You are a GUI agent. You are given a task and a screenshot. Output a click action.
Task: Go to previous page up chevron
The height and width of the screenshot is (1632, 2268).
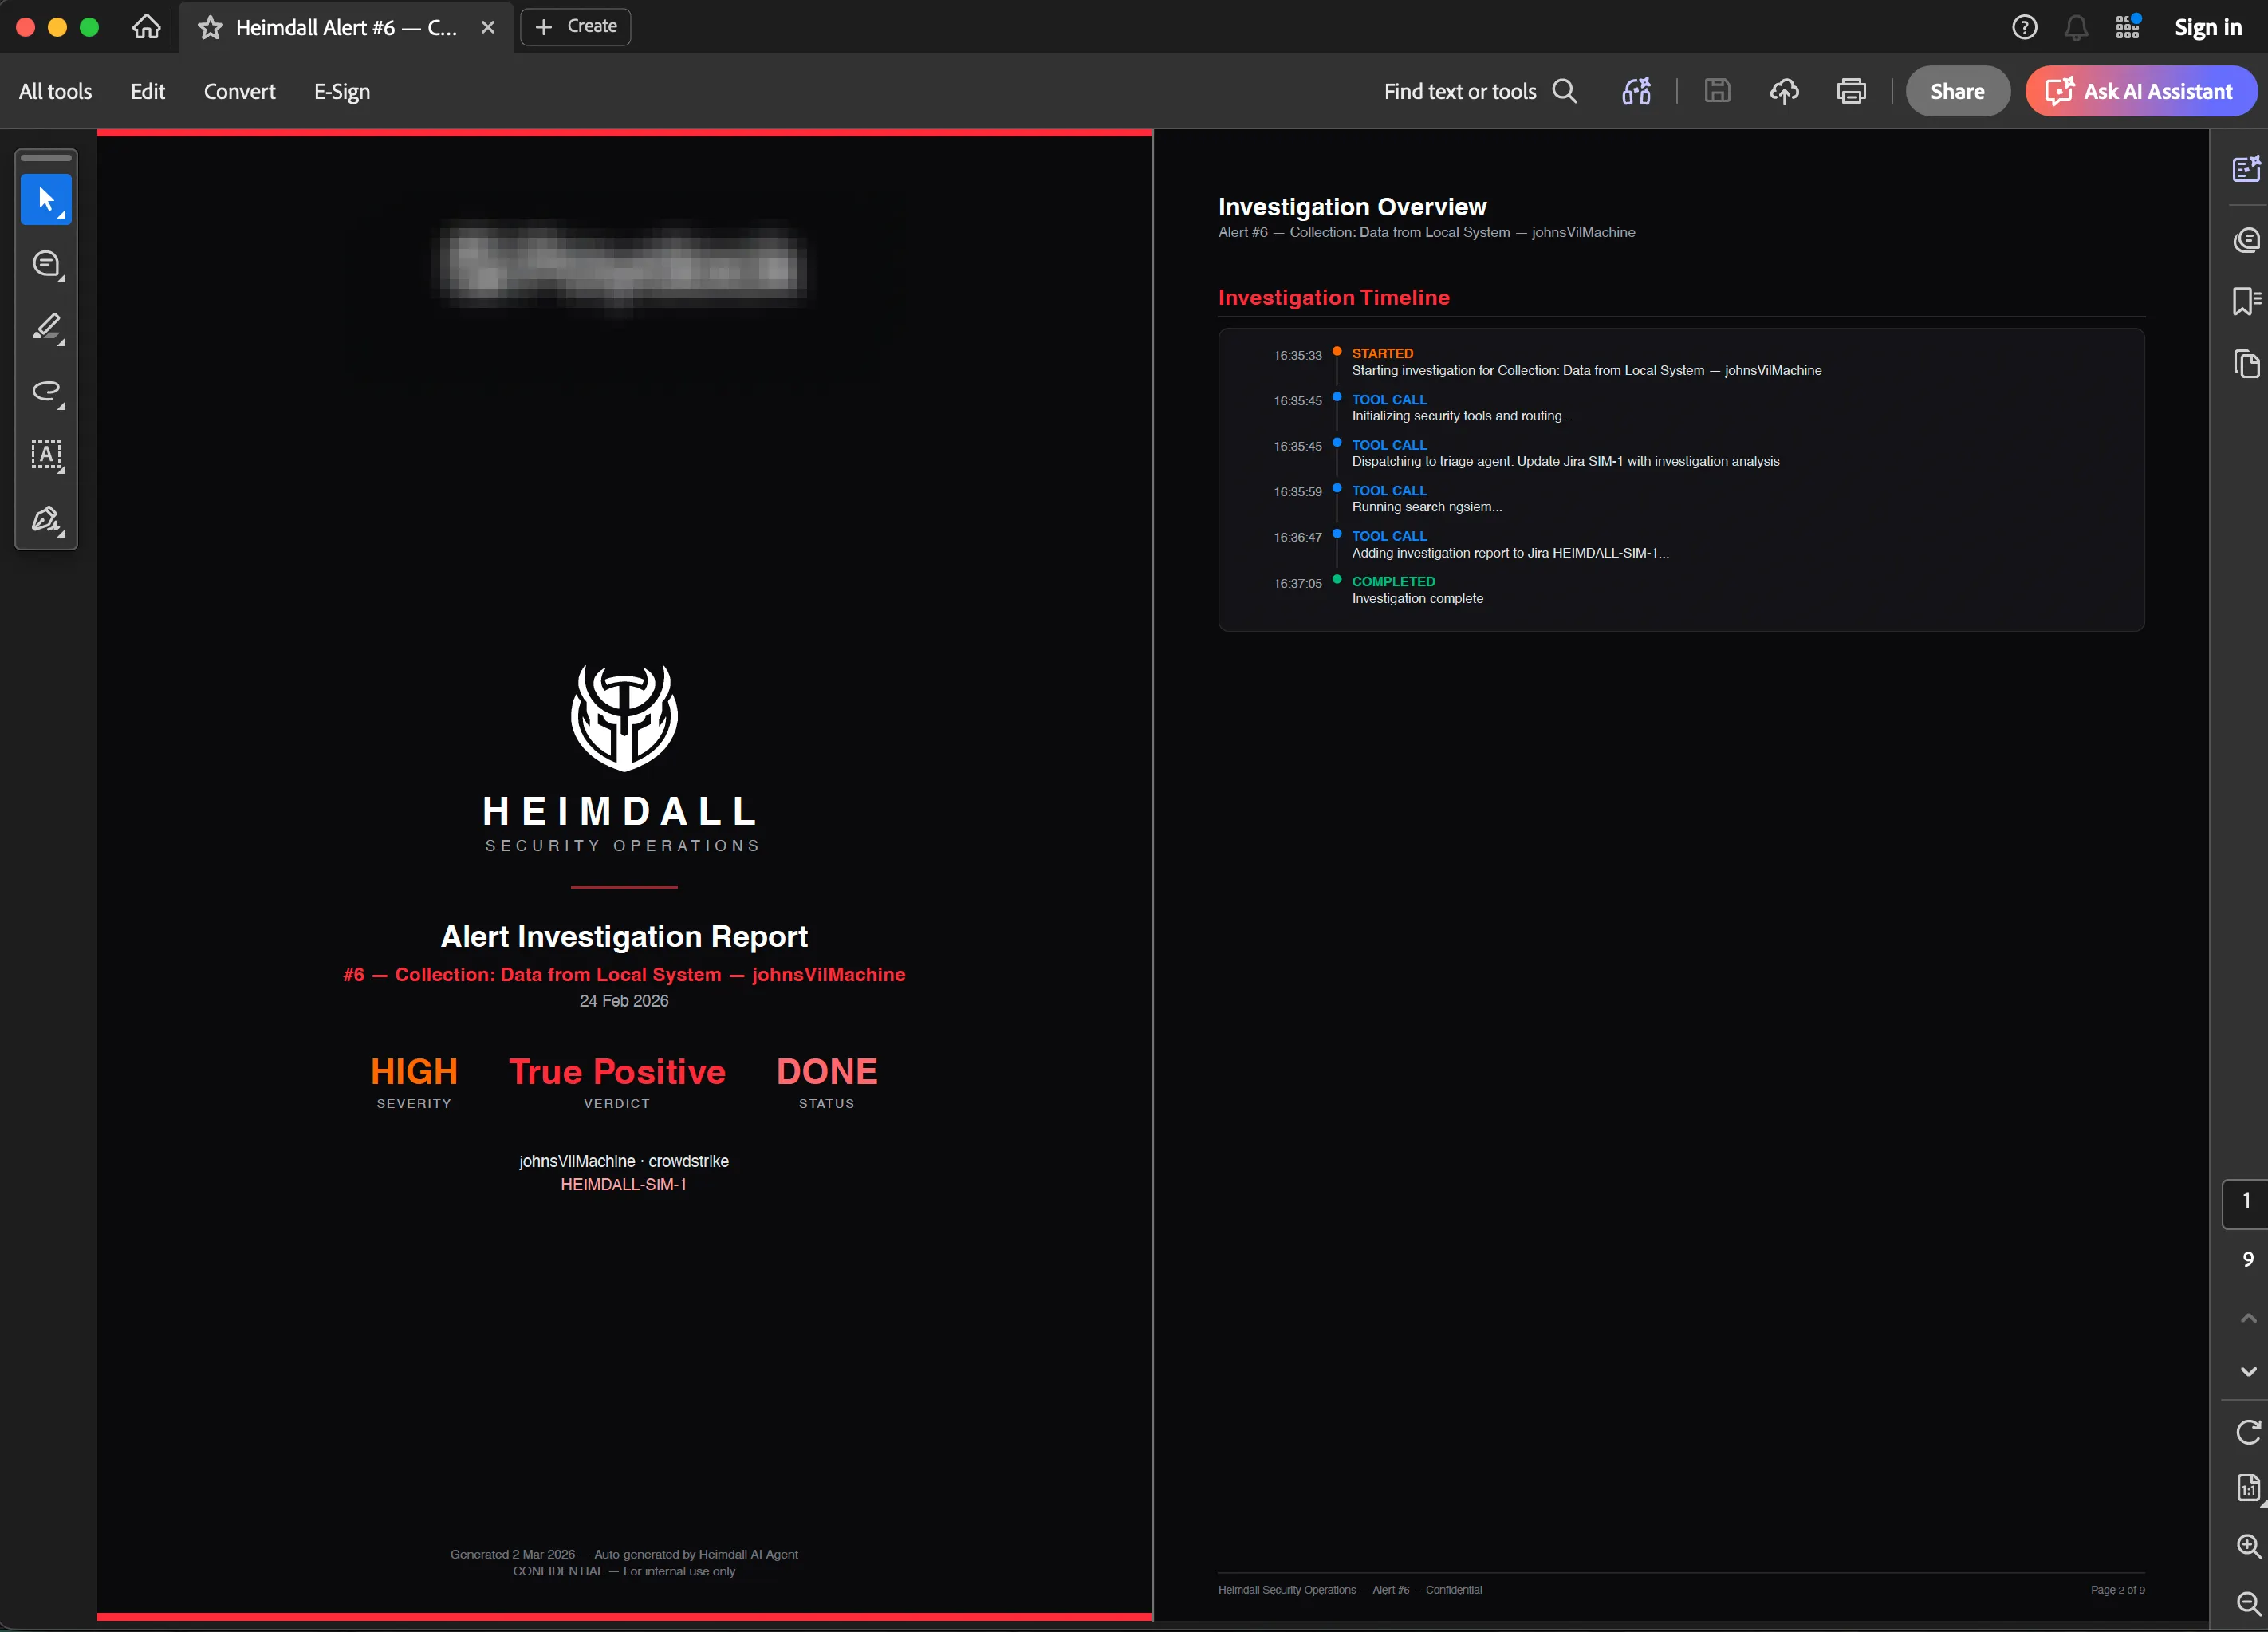click(x=2248, y=1318)
